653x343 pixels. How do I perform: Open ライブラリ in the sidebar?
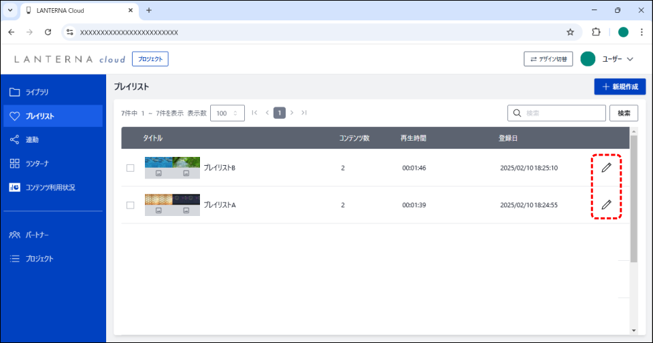[37, 92]
